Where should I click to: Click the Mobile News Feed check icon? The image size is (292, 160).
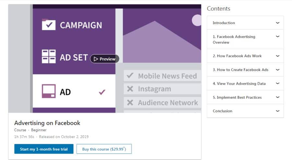(130, 75)
